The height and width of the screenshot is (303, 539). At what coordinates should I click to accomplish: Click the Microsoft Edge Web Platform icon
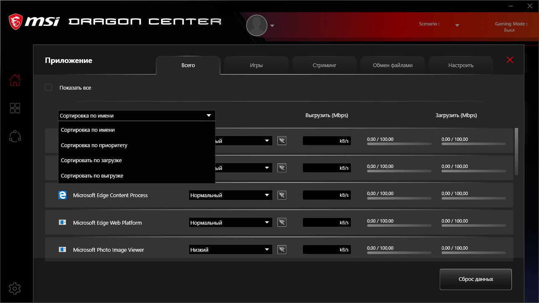(x=63, y=223)
